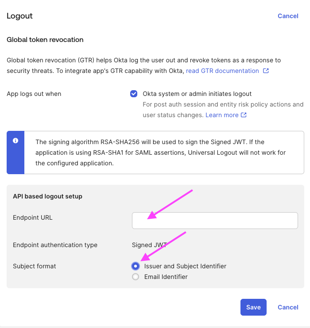Focus the Endpoint URL text field
Screen dimensions: 310x328
point(215,221)
